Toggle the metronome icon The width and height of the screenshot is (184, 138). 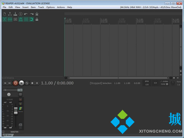tap(37, 14)
